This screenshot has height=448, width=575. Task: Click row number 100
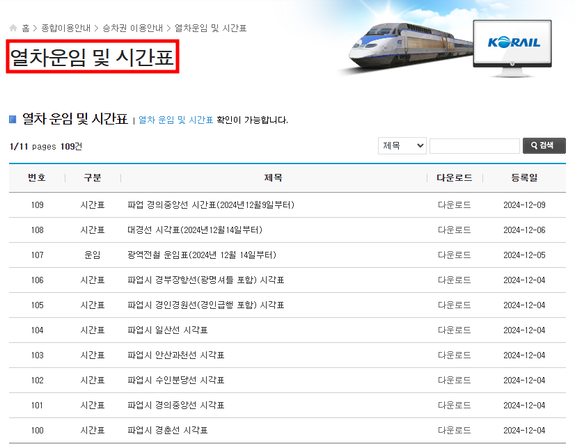point(37,431)
